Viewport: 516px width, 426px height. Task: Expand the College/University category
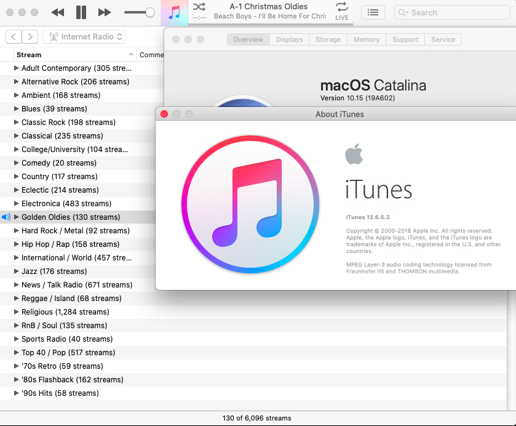coord(16,149)
